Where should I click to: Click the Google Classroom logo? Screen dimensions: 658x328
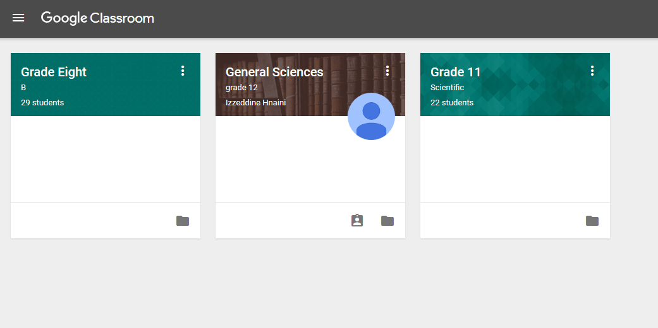coord(97,18)
